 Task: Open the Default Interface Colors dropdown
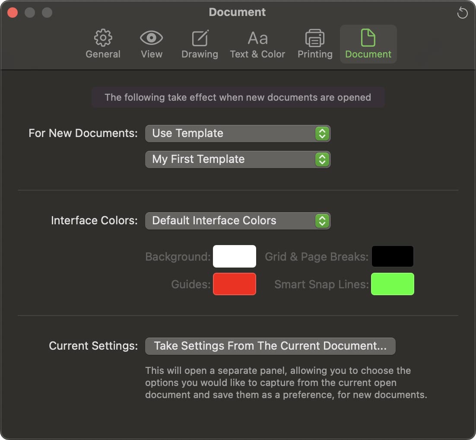click(238, 221)
